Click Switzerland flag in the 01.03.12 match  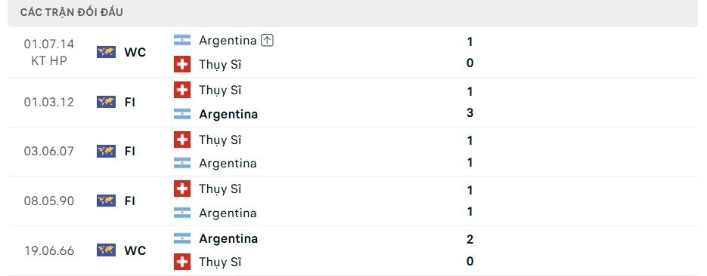tap(182, 90)
